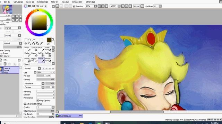Screen dimensions: 222x124
Task: Create a new layer folder
Action: pos(5,60)
